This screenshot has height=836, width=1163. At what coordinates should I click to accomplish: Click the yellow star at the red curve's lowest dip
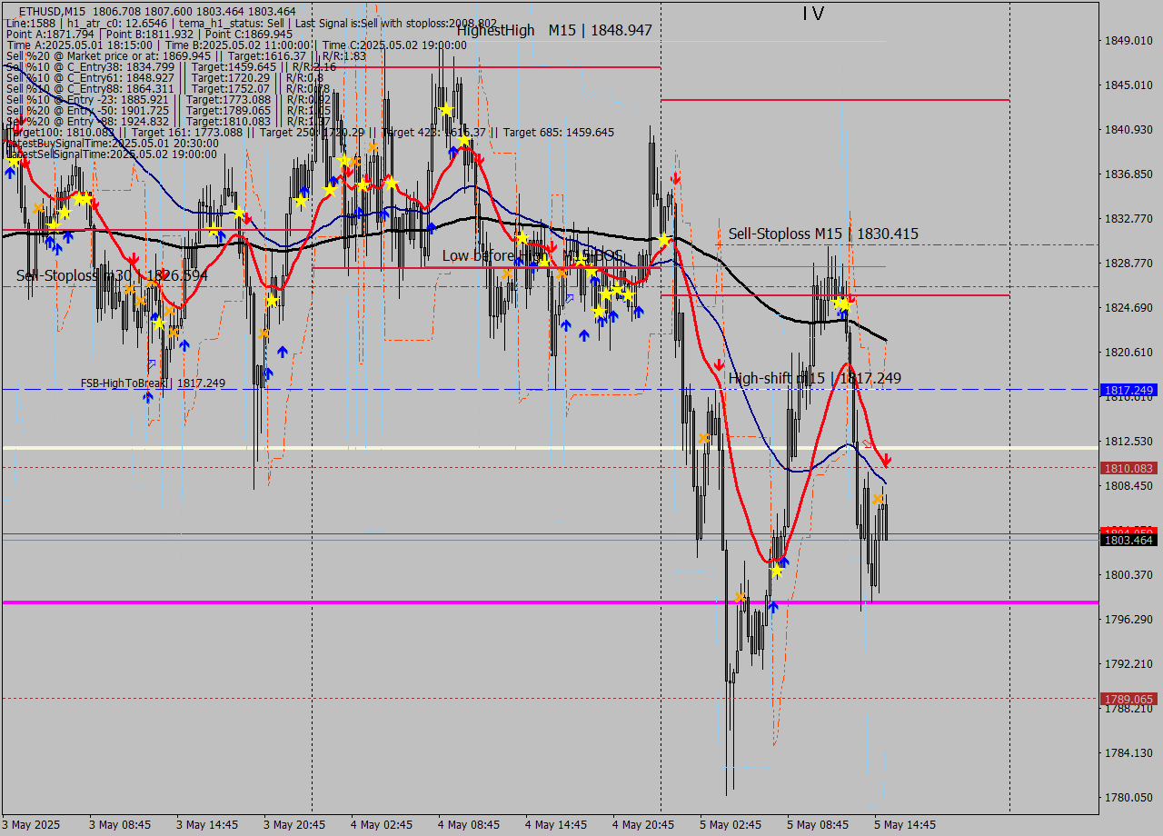[x=776, y=571]
